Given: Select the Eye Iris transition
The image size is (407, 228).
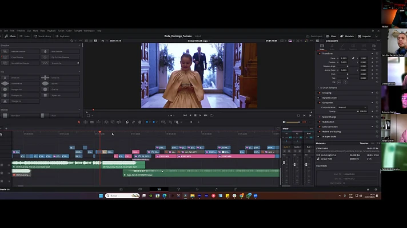Looking at the screenshot, I should [x=60, y=84].
